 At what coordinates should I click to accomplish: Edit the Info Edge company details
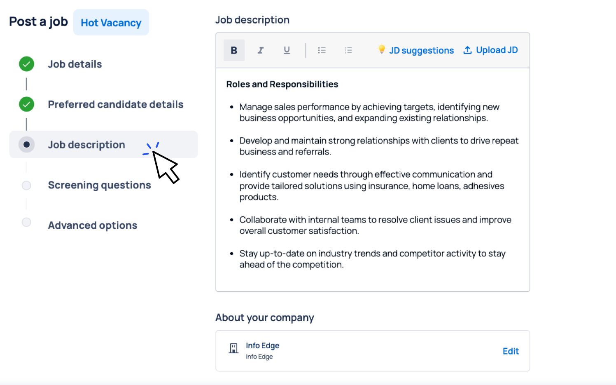pos(511,351)
